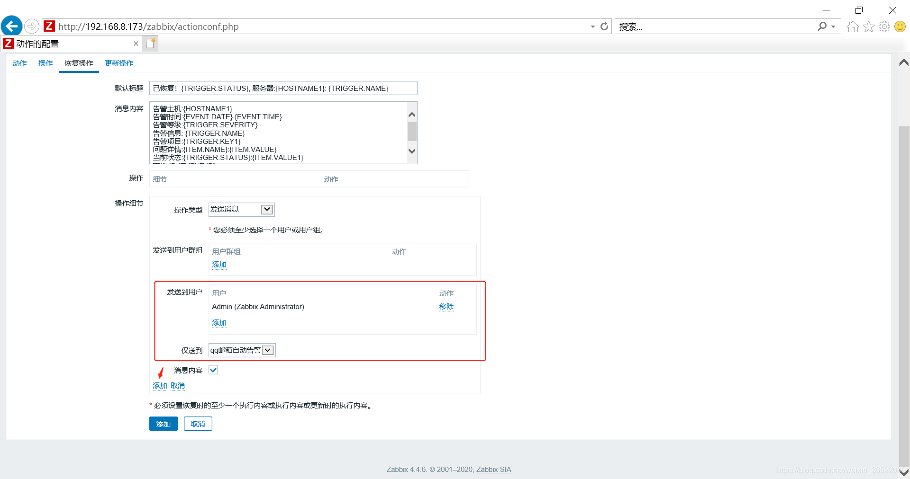
Task: Click 添加 under 发送到用户 list
Action: pos(219,323)
